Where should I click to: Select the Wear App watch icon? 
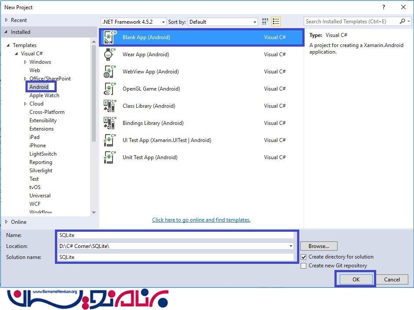pos(109,55)
